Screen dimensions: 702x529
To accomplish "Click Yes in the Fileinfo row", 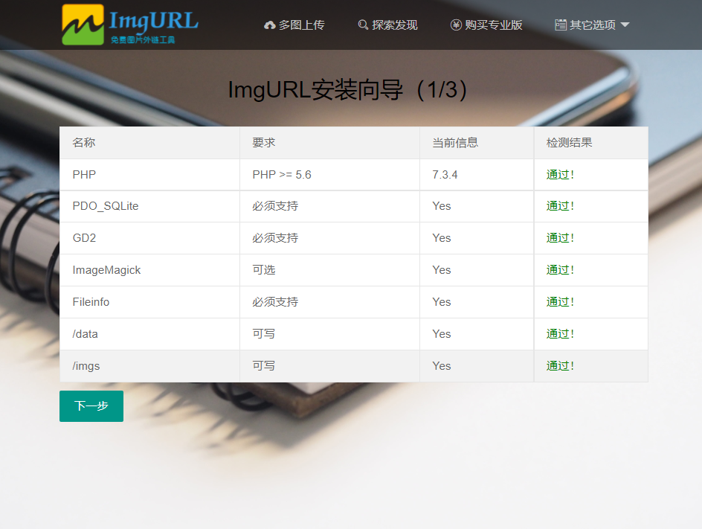I will [442, 302].
